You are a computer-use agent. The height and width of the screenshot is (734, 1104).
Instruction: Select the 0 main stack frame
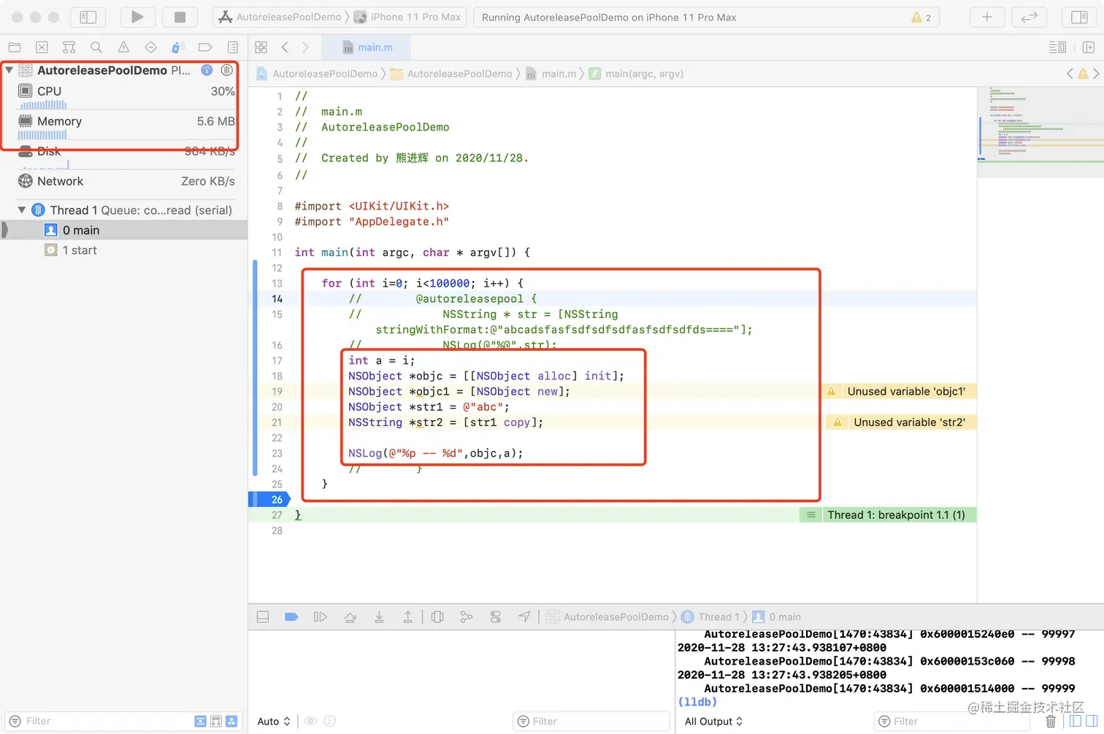pyautogui.click(x=123, y=230)
